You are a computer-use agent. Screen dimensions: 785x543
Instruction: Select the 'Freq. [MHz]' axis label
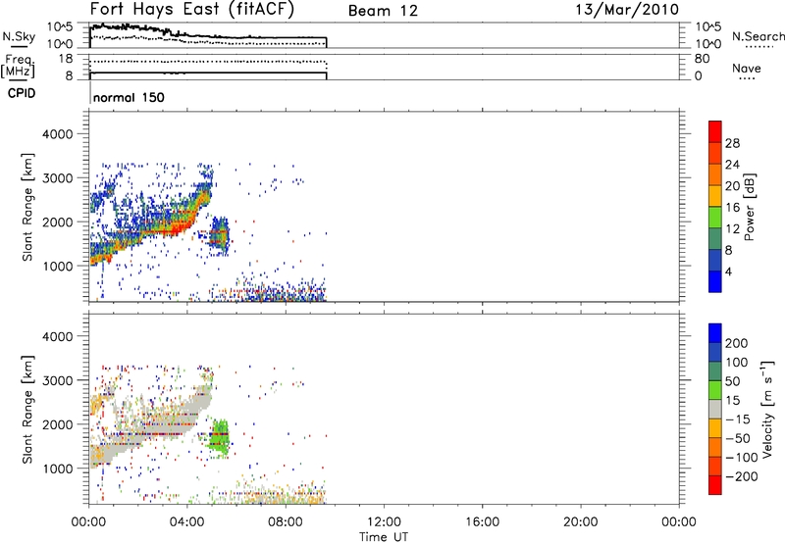tap(18, 66)
